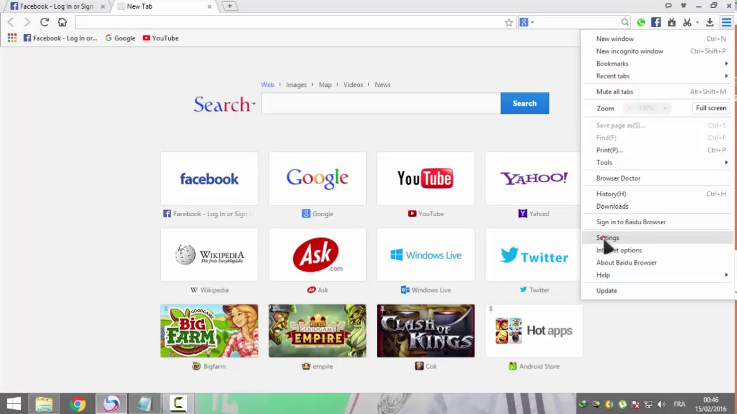Click in the page search input field
Screen dimensions: 737x414
381,103
